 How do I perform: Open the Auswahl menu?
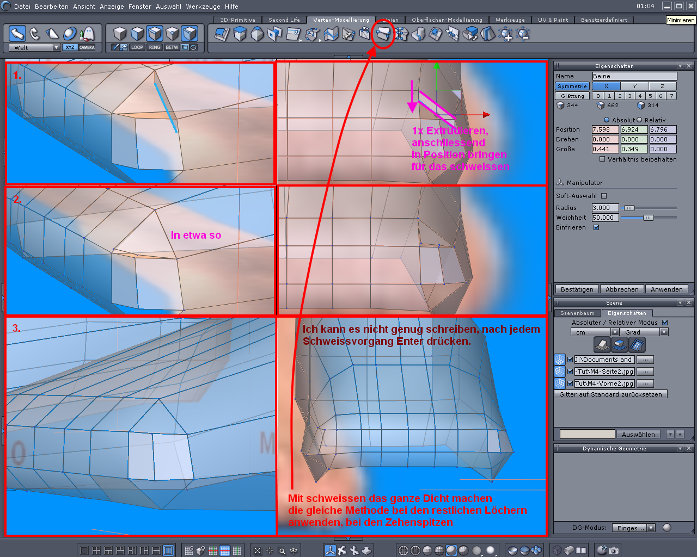tap(168, 7)
